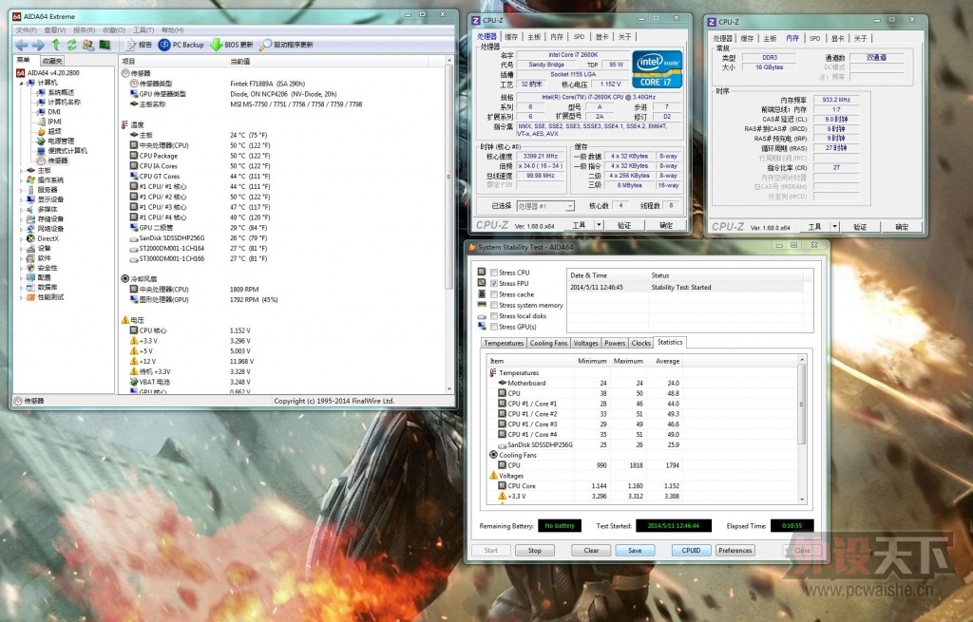973x622 pixels.
Task: Click the 温度 thermometer section header in AIDA64
Action: point(133,124)
